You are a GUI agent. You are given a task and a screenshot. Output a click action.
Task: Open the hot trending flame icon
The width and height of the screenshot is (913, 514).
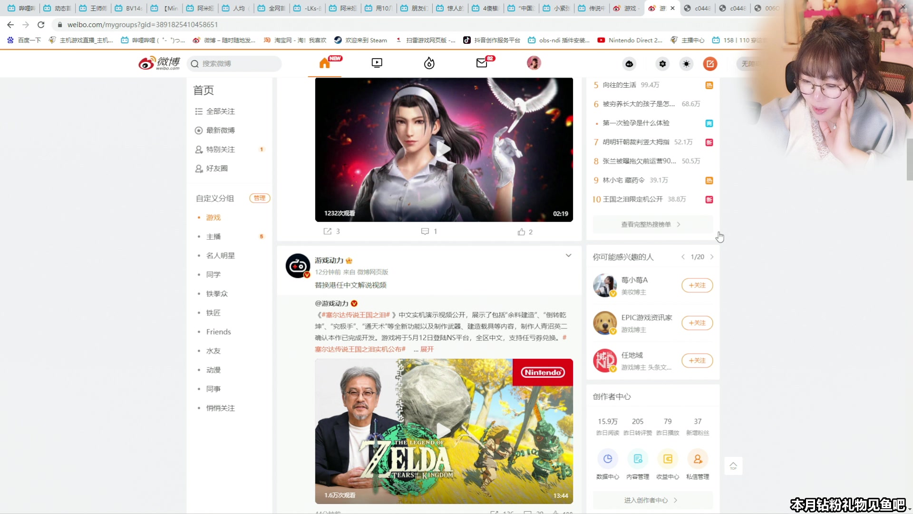pyautogui.click(x=429, y=63)
